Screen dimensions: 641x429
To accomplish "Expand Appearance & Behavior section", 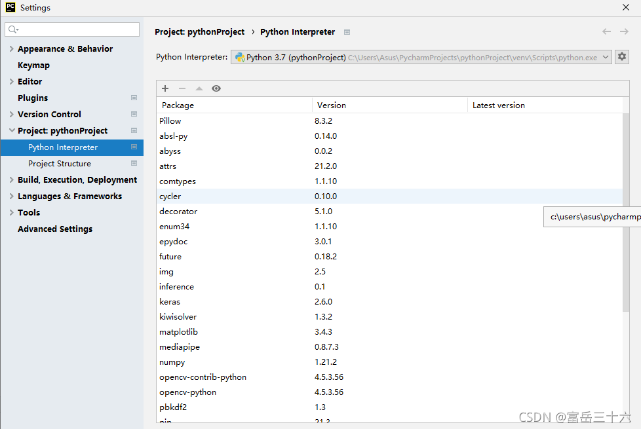I will 11,48.
